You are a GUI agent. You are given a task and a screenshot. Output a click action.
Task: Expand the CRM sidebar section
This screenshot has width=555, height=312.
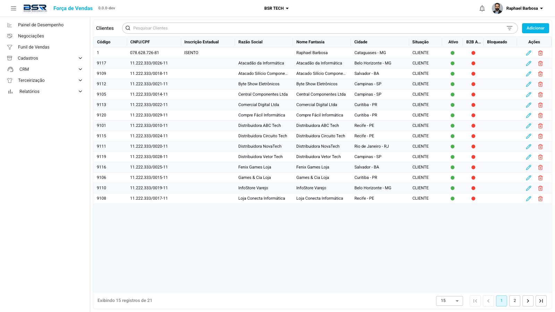(x=45, y=69)
